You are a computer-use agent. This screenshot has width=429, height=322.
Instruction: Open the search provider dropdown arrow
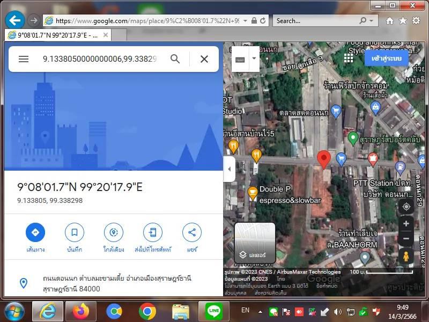pos(371,20)
